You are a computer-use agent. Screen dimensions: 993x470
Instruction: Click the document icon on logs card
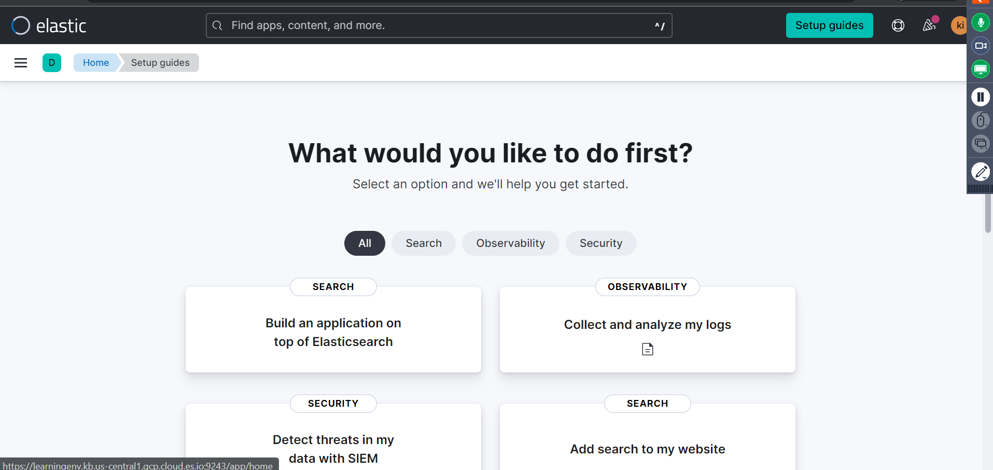tap(647, 349)
